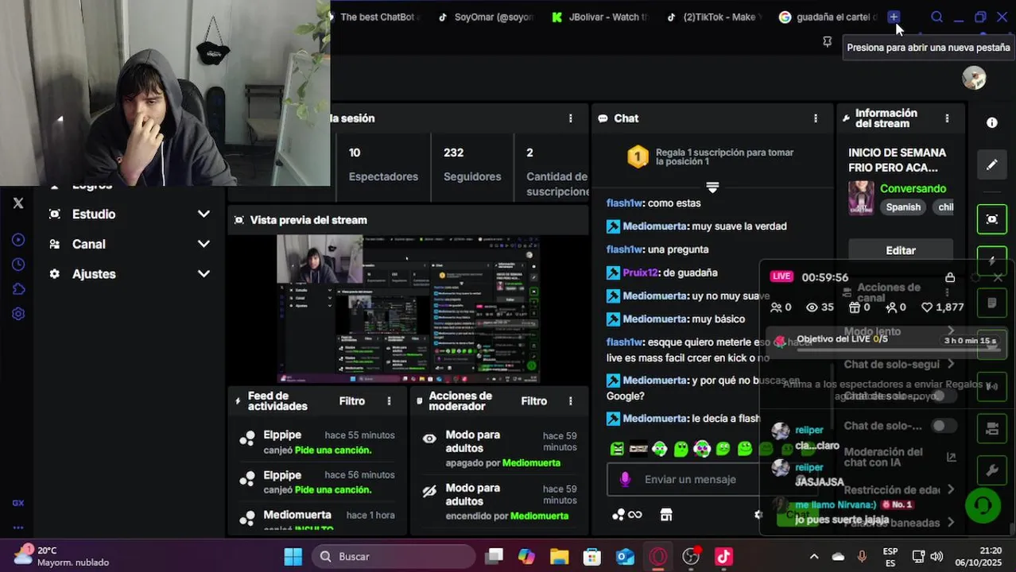Open the Acciones de moderador options menu

click(x=570, y=401)
